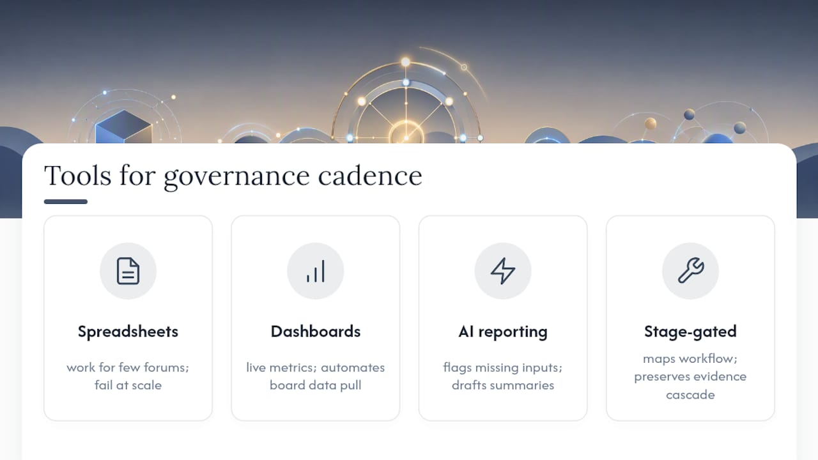Click the Spreadsheets document icon

pyautogui.click(x=128, y=271)
